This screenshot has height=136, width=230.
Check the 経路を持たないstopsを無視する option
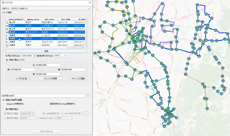pos(48,104)
